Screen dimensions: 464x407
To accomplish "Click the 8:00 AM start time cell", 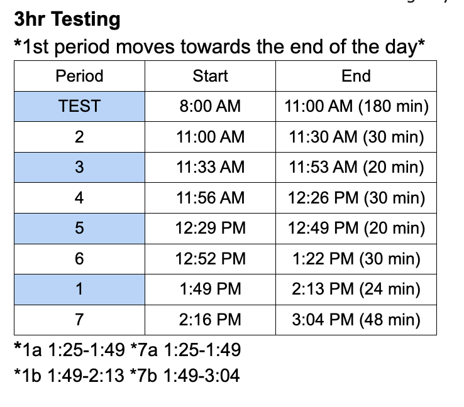I will tap(210, 106).
